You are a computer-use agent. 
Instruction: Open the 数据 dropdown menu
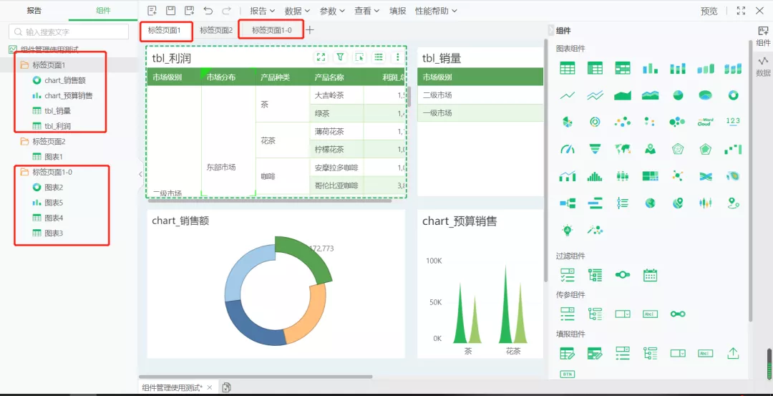pos(297,10)
